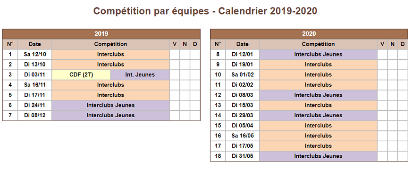
Task: Select Interclubs Jeunes on Di 24/11
Action: [110, 105]
